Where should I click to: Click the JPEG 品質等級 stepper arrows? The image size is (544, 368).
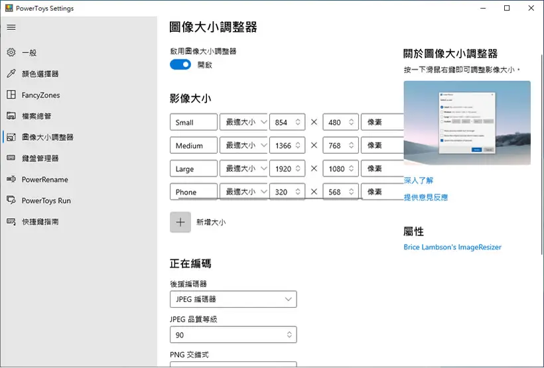(x=289, y=335)
